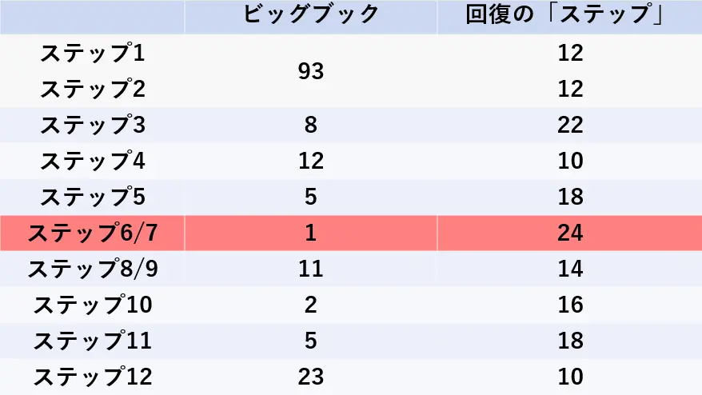Select the ステップ11 row label
702x395 pixels.
pyautogui.click(x=93, y=341)
